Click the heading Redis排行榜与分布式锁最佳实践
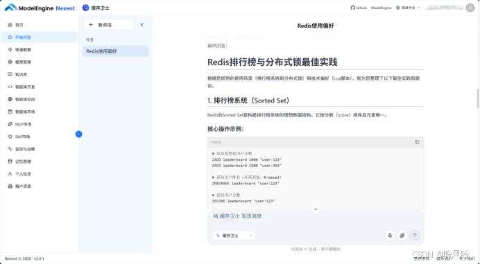480x264 pixels. (x=272, y=62)
